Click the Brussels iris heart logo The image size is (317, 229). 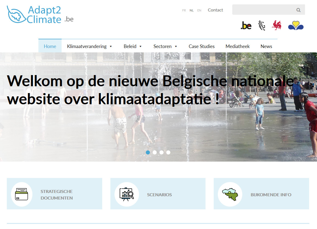point(296,26)
